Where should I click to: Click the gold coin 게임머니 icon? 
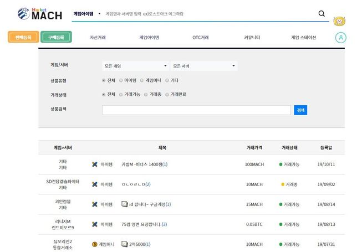[x=95, y=244]
